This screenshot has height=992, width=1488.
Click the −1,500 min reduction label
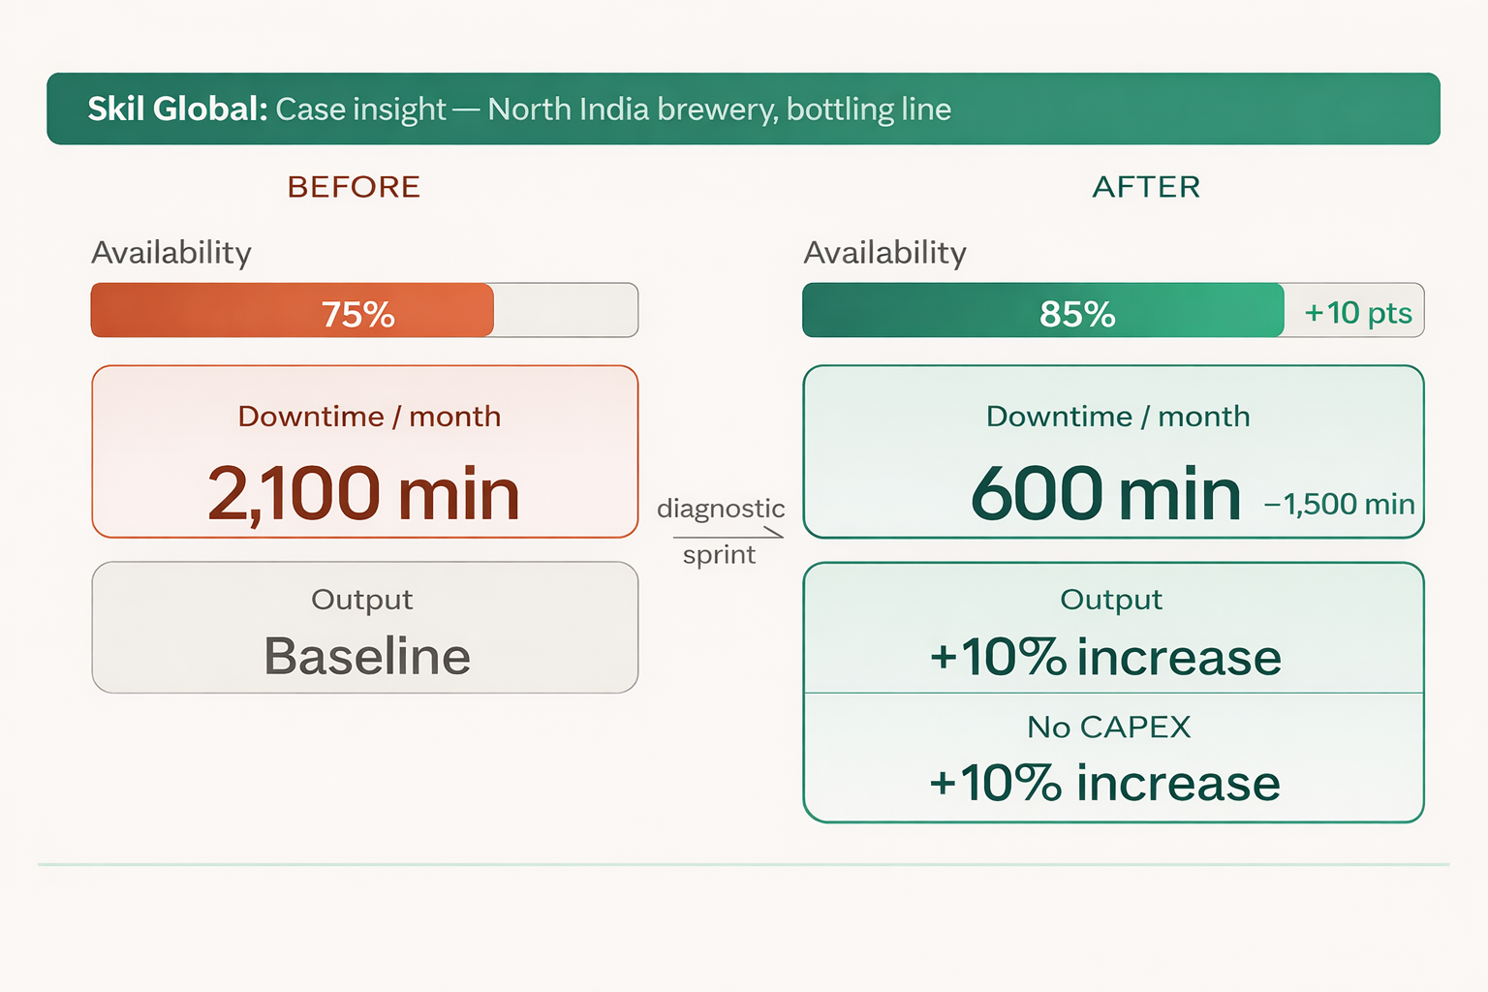pyautogui.click(x=1339, y=505)
